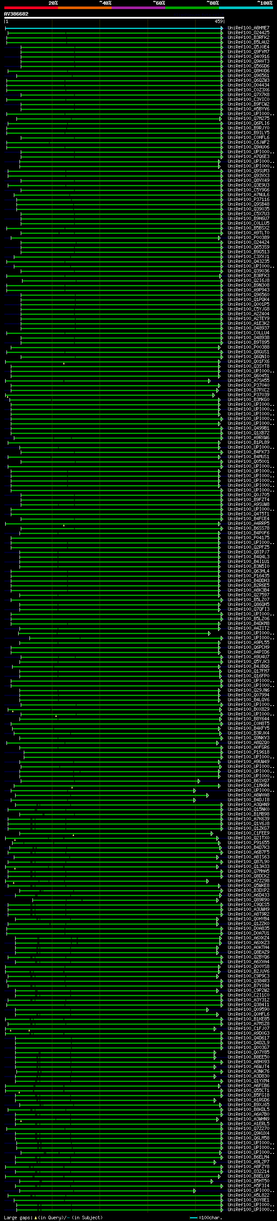Select the orange ~40% legend segment
Image resolution: width=277 pixels, height=1221 pixels.
[85, 8]
